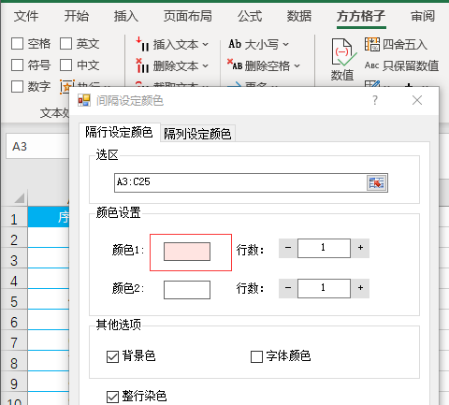
Task: Close the 间隔设定颜色 dialog
Action: (417, 100)
